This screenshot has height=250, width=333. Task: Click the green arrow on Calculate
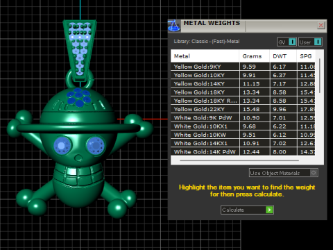point(269,210)
